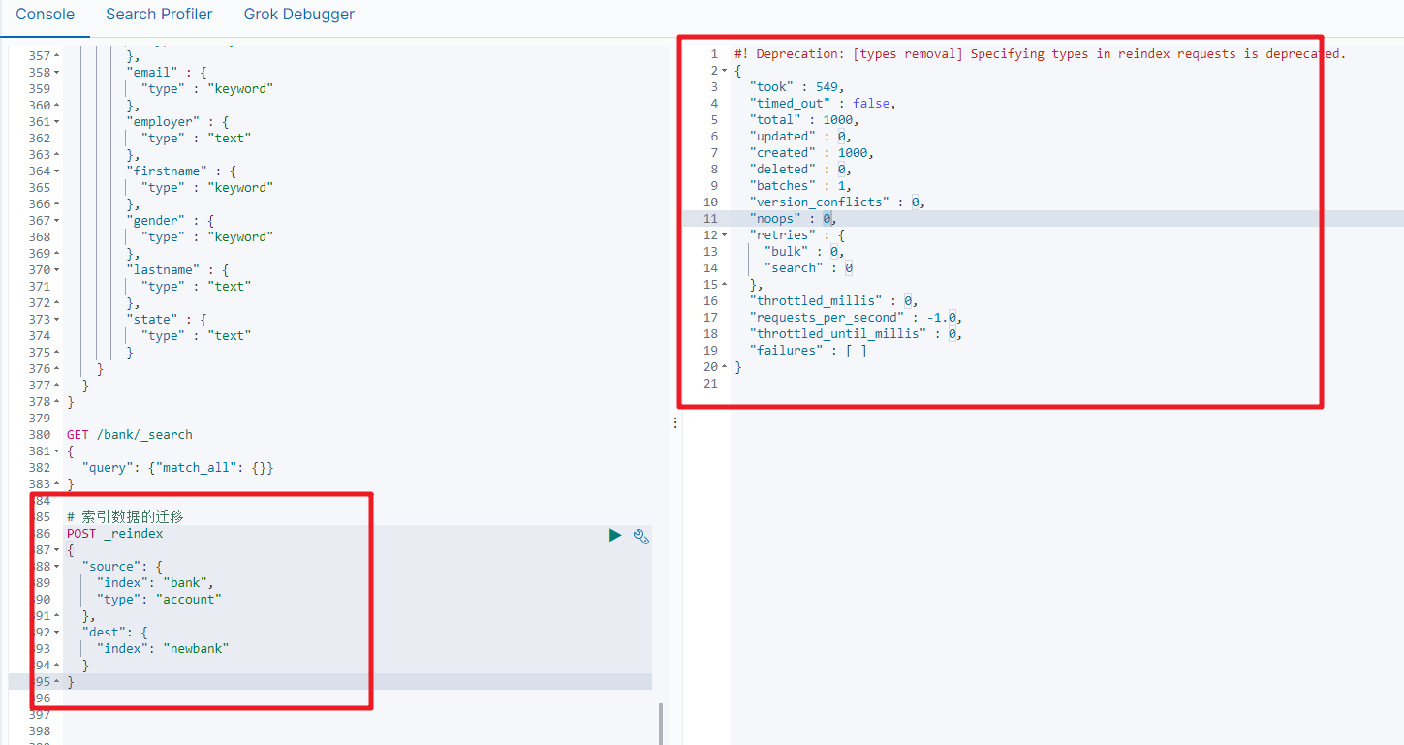Image resolution: width=1404 pixels, height=745 pixels.
Task: Fold the "source" block in the reindex request
Action: 56,567
